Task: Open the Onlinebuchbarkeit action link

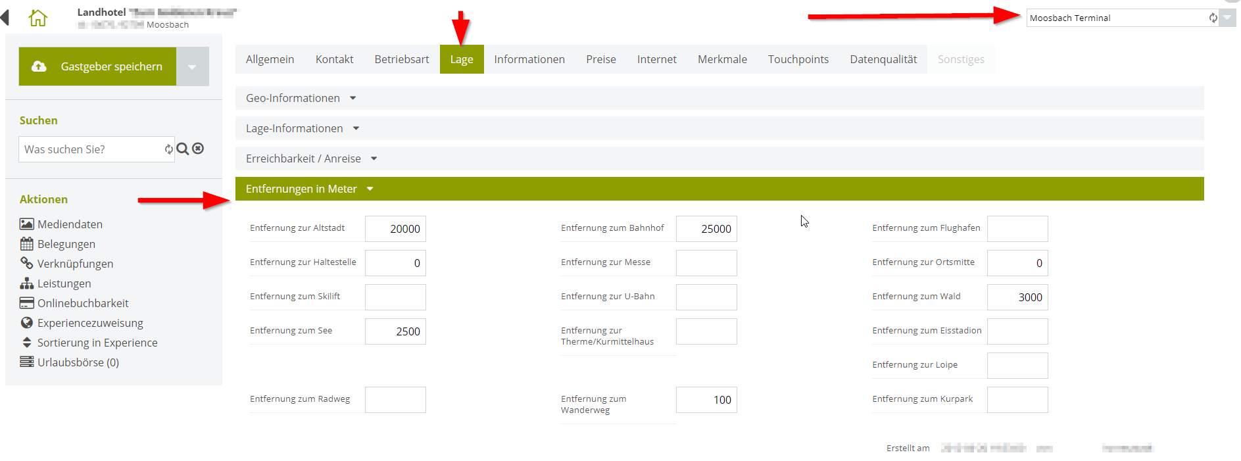Action: [x=83, y=303]
